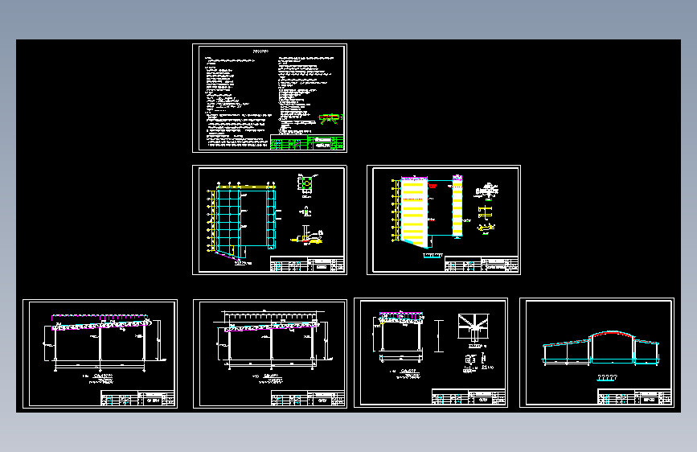Click the green title block of notes sheet

click(x=307, y=142)
